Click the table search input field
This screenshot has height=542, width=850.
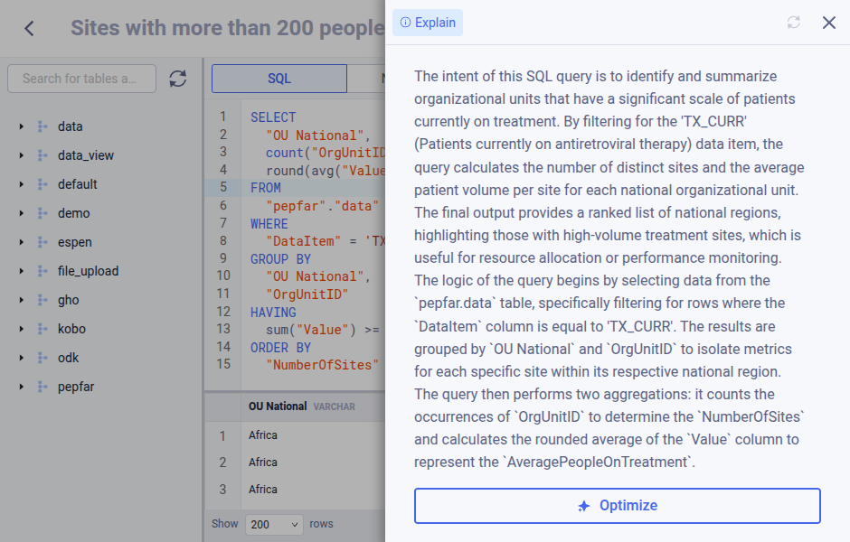(81, 79)
